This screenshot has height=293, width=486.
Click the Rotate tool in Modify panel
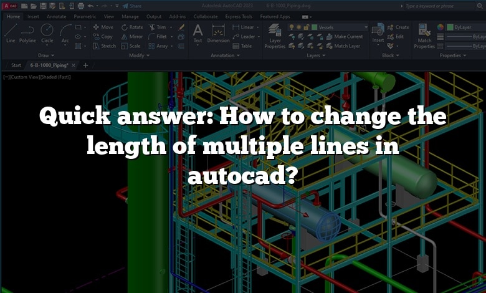(131, 27)
